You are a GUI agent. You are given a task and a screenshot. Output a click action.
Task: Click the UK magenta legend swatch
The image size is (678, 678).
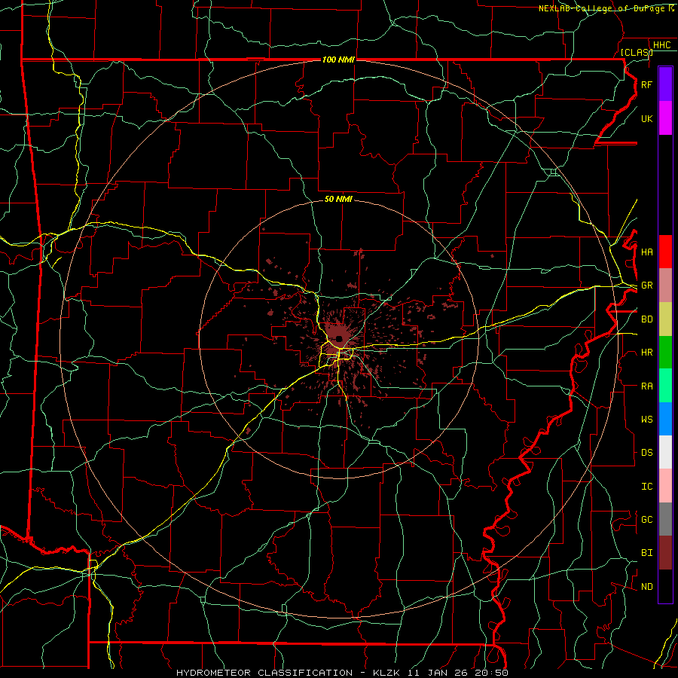coord(665,118)
